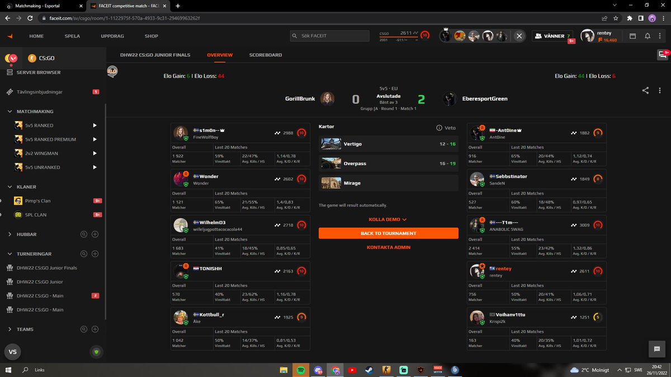Viewport: 671px width, 377px height.
Task: Expand the TEAMS section
Action: click(x=10, y=330)
